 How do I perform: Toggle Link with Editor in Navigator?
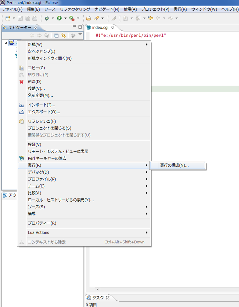click(63, 36)
